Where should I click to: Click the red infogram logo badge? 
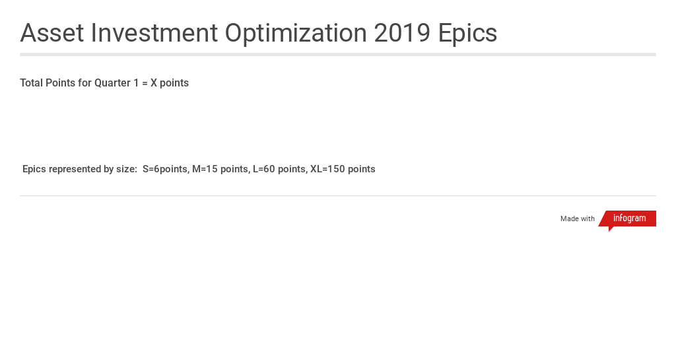click(629, 219)
